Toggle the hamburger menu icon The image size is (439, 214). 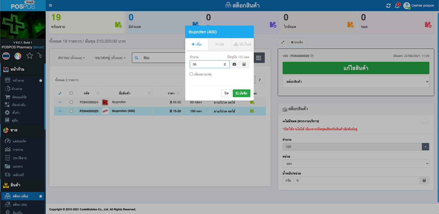[x=50, y=5]
